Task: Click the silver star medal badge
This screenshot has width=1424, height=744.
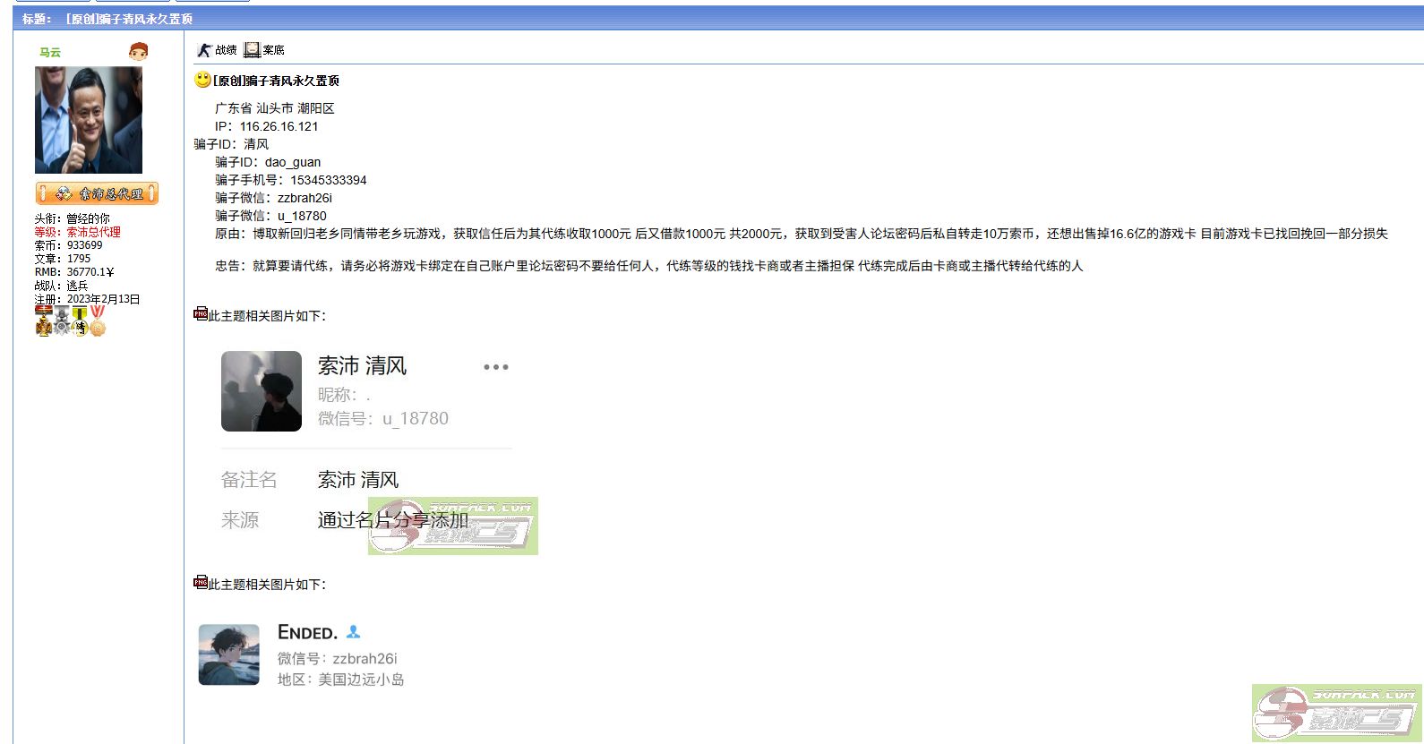Action: point(62,321)
